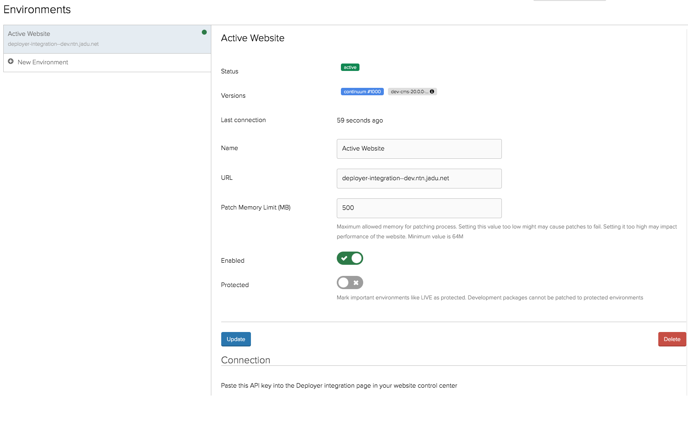This screenshot has height=445, width=688.
Task: Toggle the Enabled switch off
Action: (350, 258)
